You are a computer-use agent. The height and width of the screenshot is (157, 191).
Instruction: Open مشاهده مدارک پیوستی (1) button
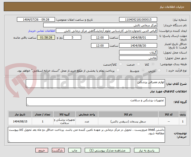(x=108, y=150)
